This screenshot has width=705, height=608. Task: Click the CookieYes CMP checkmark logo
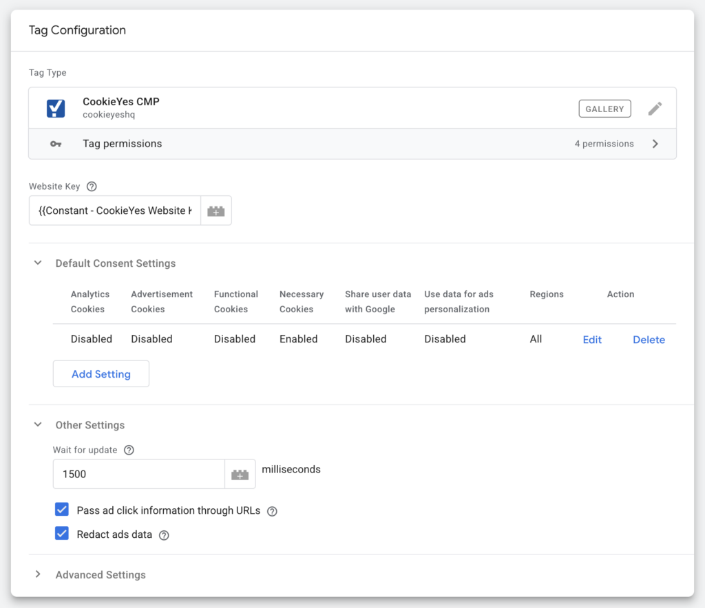(x=56, y=108)
